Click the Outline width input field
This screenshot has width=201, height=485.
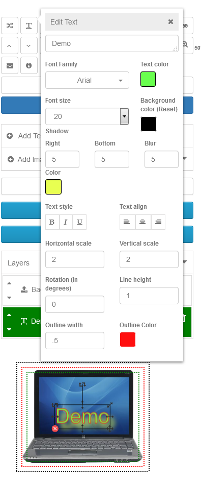point(75,341)
